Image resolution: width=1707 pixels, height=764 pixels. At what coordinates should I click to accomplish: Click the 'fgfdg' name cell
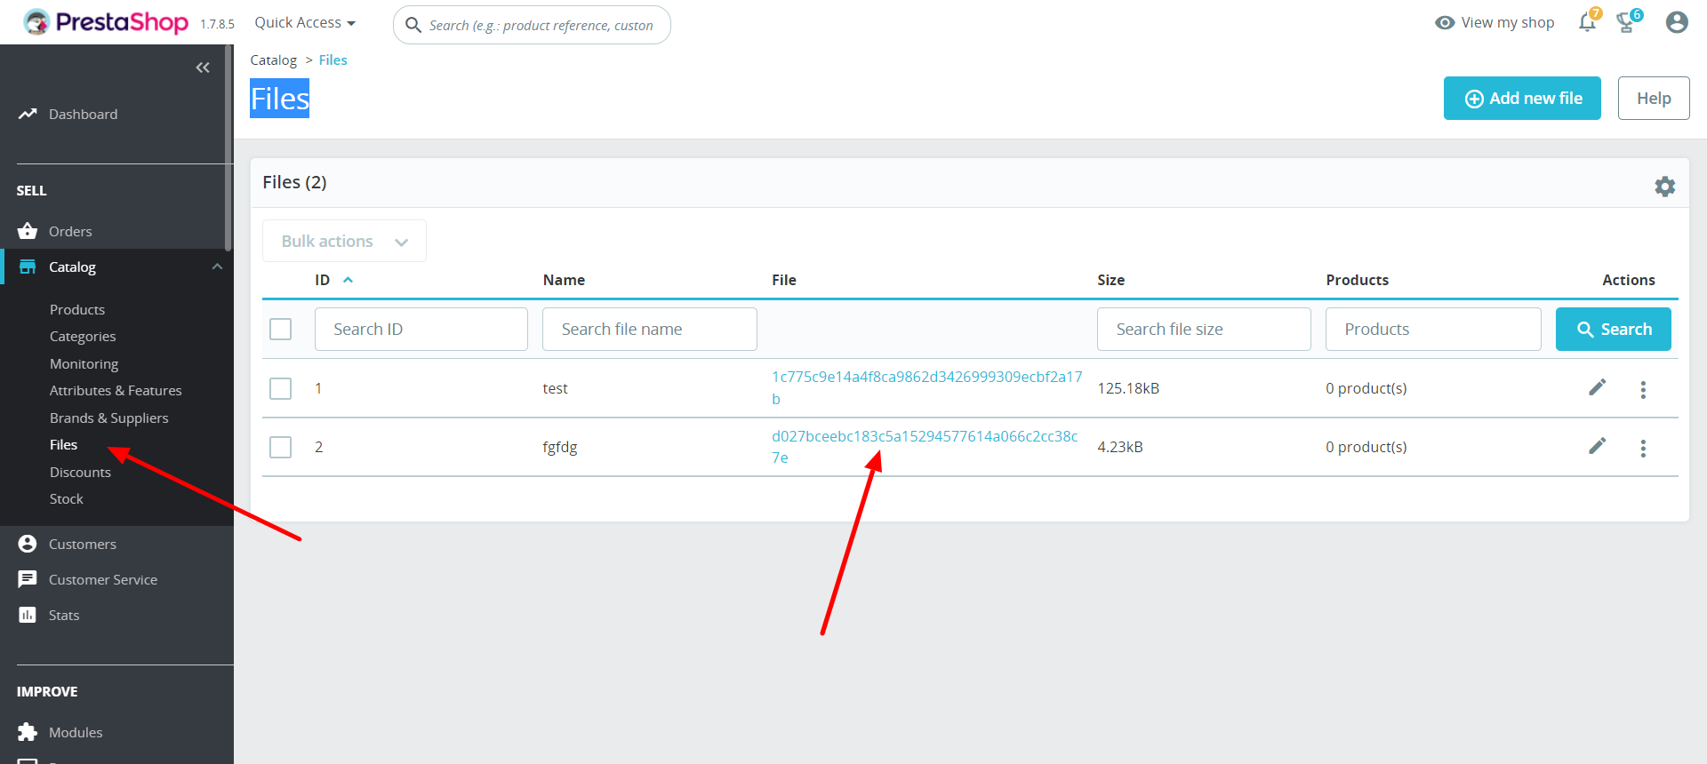click(560, 447)
